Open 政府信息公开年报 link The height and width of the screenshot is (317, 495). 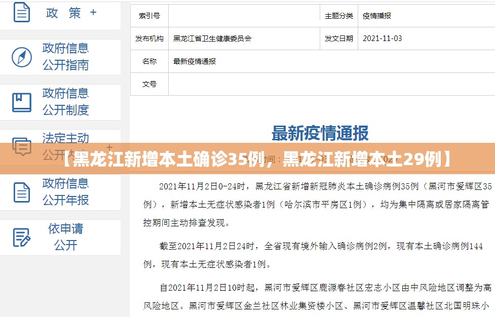point(66,191)
